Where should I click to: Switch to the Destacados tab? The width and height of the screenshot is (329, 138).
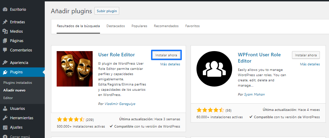click(116, 26)
